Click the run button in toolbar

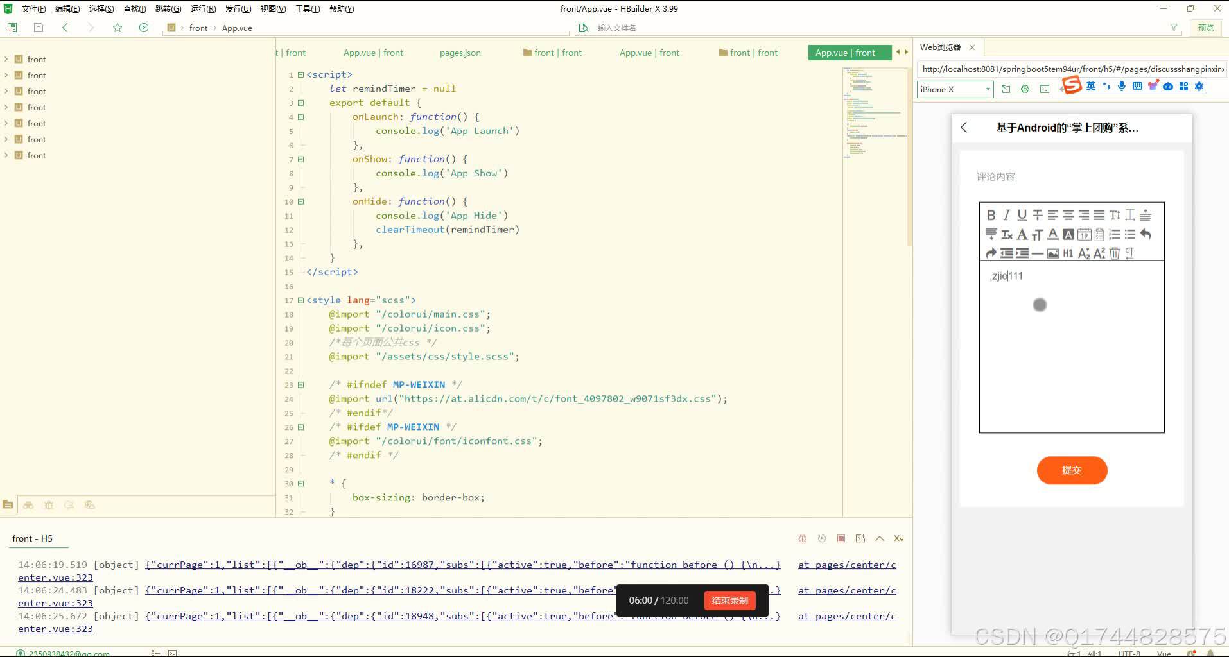click(144, 28)
